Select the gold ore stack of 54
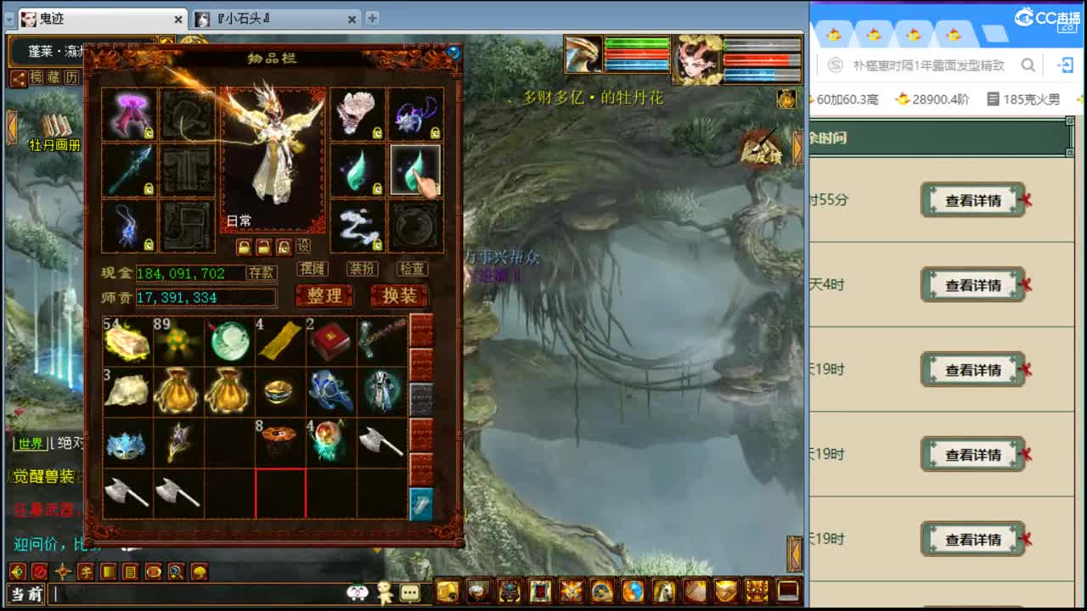This screenshot has height=611, width=1087. coord(127,341)
